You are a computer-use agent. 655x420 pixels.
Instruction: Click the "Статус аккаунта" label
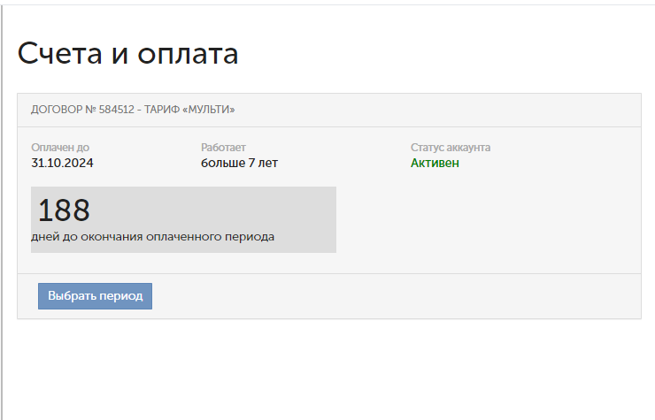[451, 148]
